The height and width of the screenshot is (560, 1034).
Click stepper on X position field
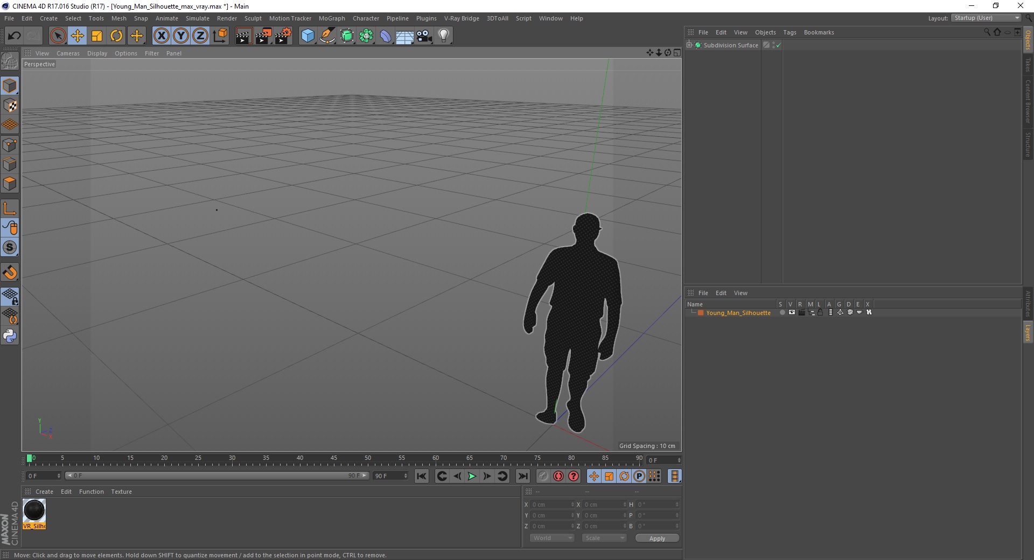coord(572,505)
